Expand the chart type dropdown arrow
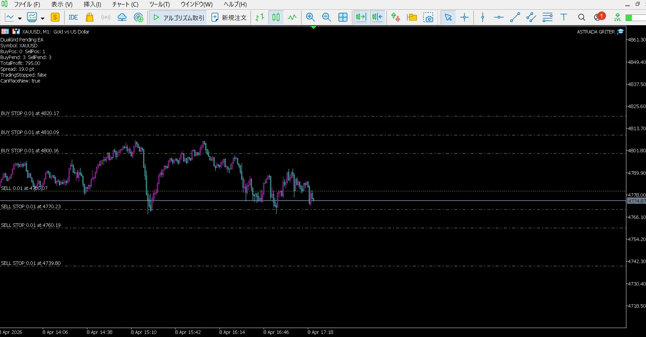646x337 pixels. [20, 18]
